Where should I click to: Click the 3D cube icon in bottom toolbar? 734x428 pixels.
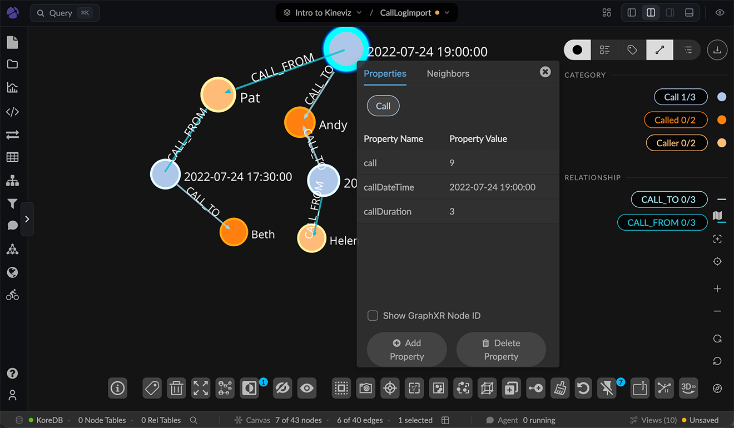tap(487, 388)
